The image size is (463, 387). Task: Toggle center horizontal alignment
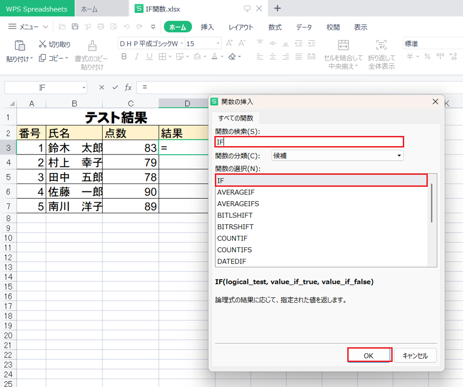(x=273, y=56)
